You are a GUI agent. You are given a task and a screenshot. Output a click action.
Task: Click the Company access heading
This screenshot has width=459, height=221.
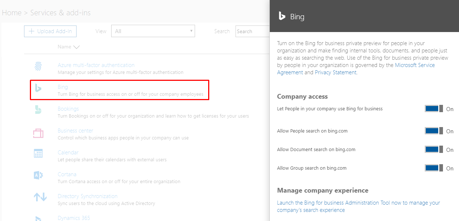302,96
